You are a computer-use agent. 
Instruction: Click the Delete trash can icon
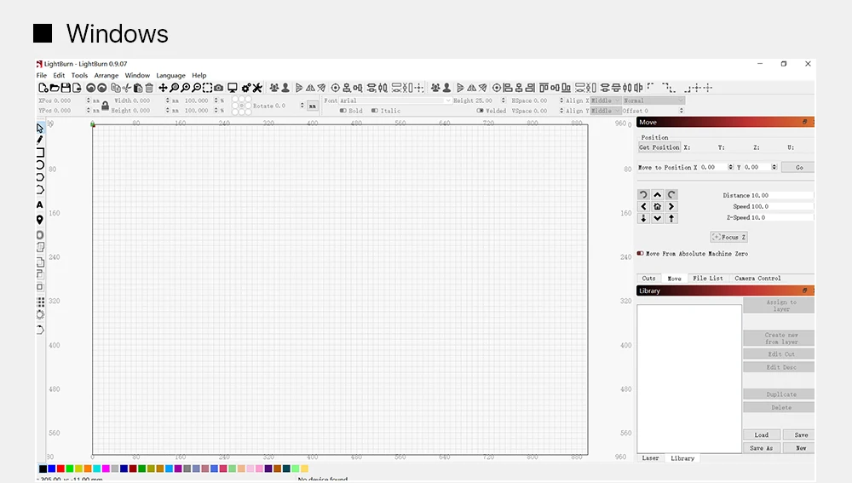click(149, 88)
